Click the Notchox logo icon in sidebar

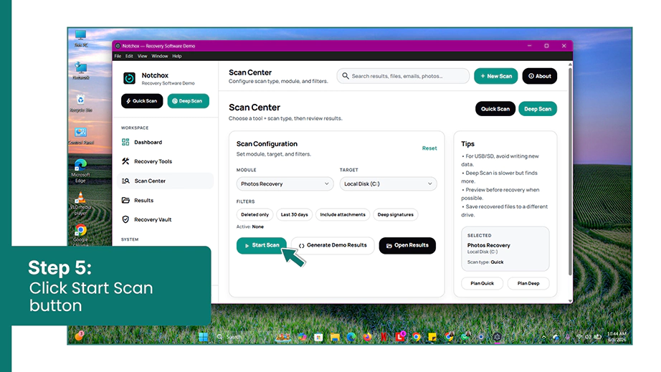[x=130, y=78]
